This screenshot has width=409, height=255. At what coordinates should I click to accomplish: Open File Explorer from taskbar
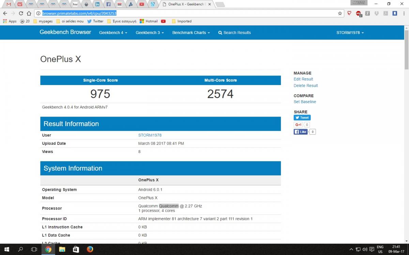[62, 249]
